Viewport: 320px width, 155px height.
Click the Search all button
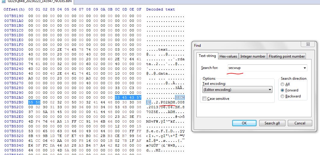tap(272, 123)
